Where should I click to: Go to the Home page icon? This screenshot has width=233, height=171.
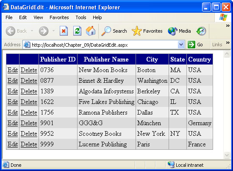[91, 31]
